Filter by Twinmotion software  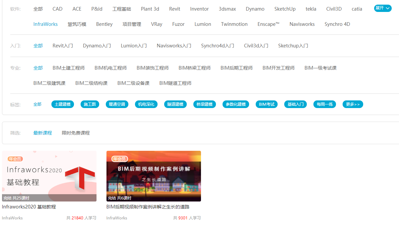point(234,24)
